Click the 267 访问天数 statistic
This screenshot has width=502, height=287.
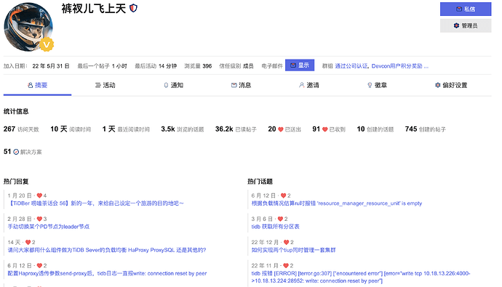point(21,129)
